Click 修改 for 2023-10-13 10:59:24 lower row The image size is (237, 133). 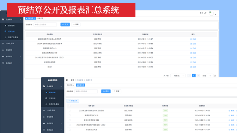(231, 115)
